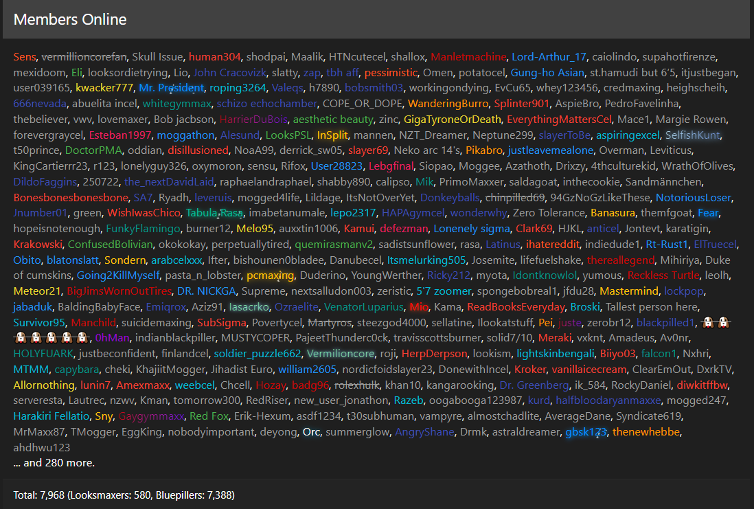This screenshot has width=754, height=509.
Task: Open Sens user profile
Action: (25, 57)
